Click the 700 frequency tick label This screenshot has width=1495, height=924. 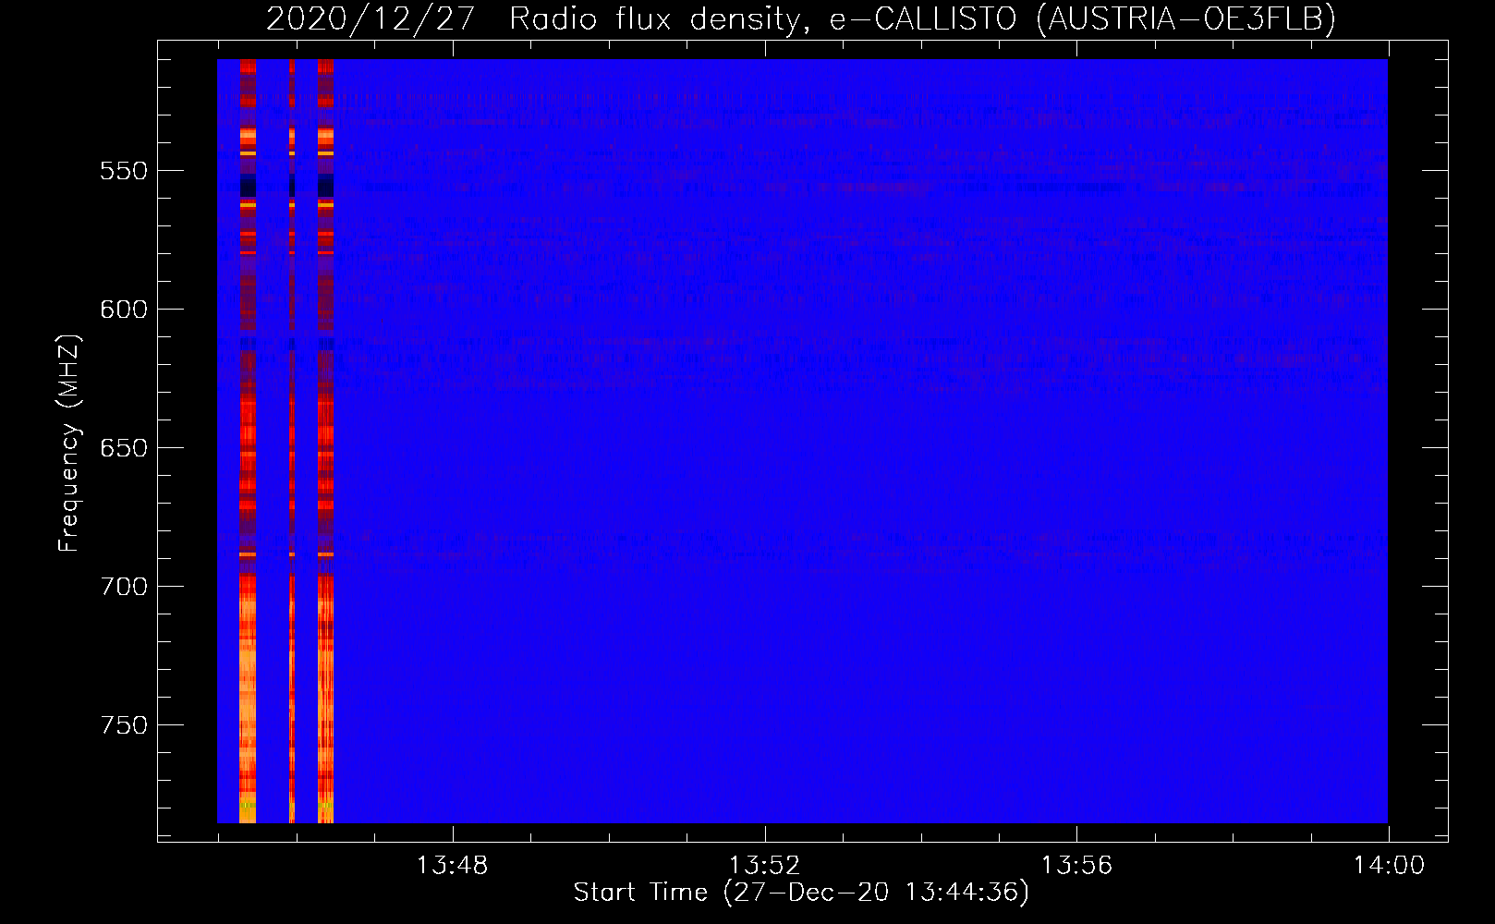coord(124,587)
